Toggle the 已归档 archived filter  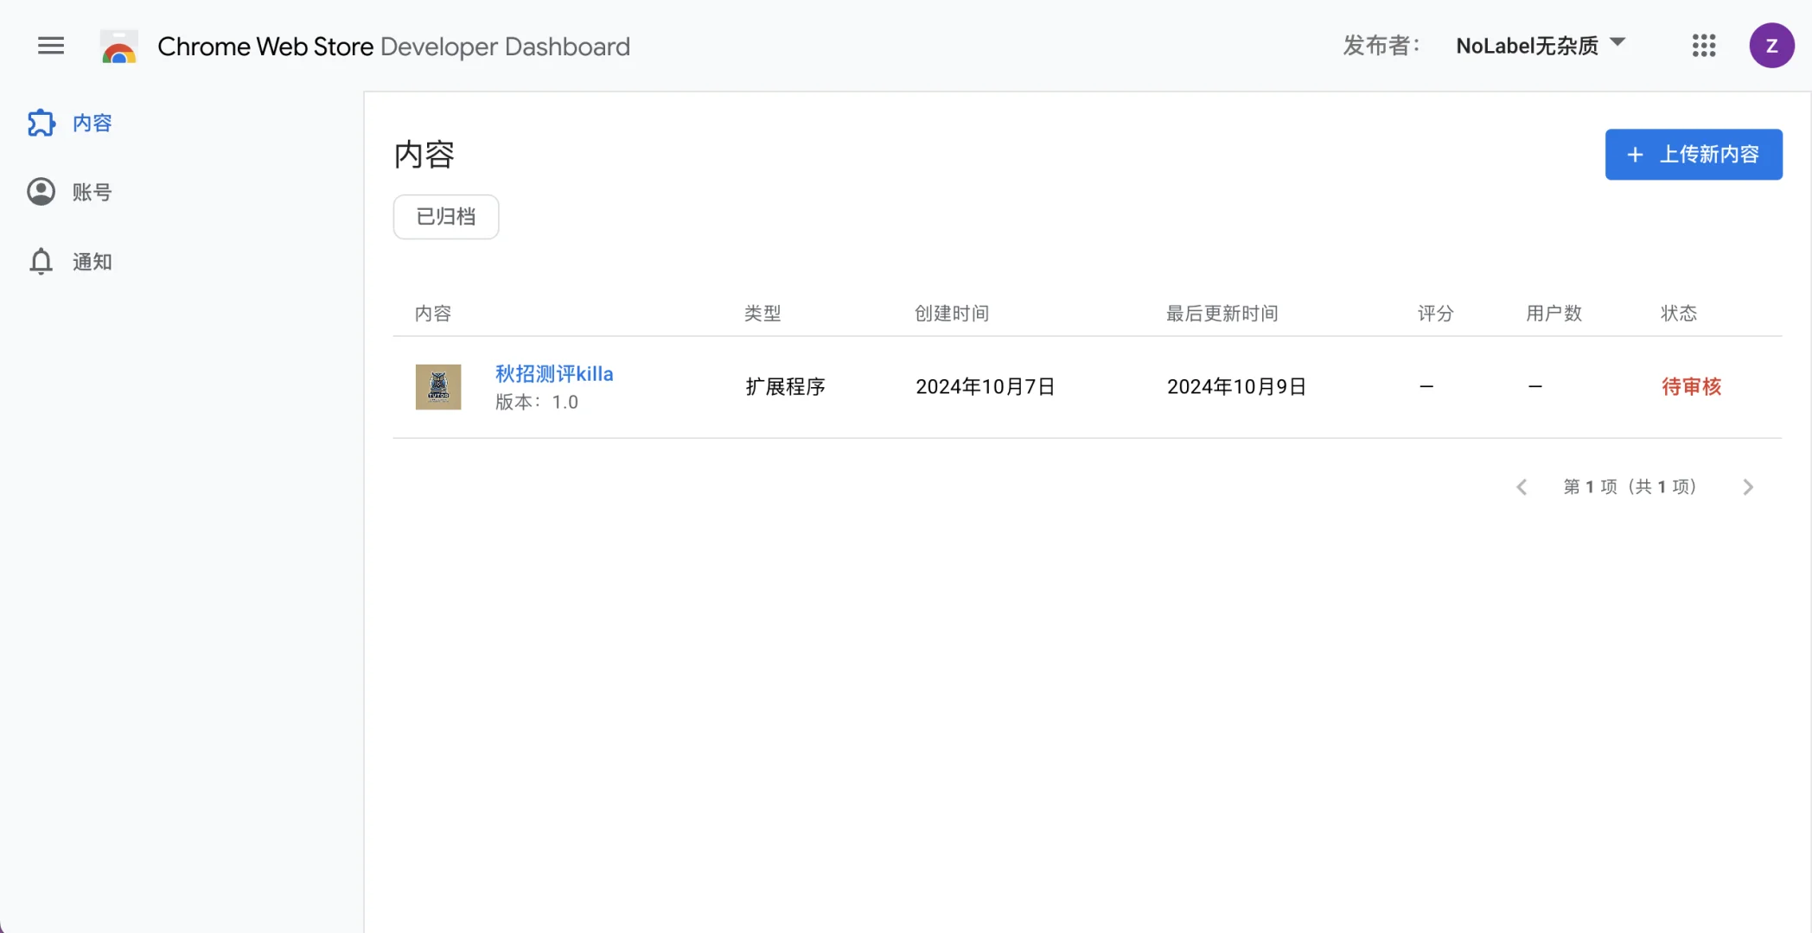pos(445,217)
